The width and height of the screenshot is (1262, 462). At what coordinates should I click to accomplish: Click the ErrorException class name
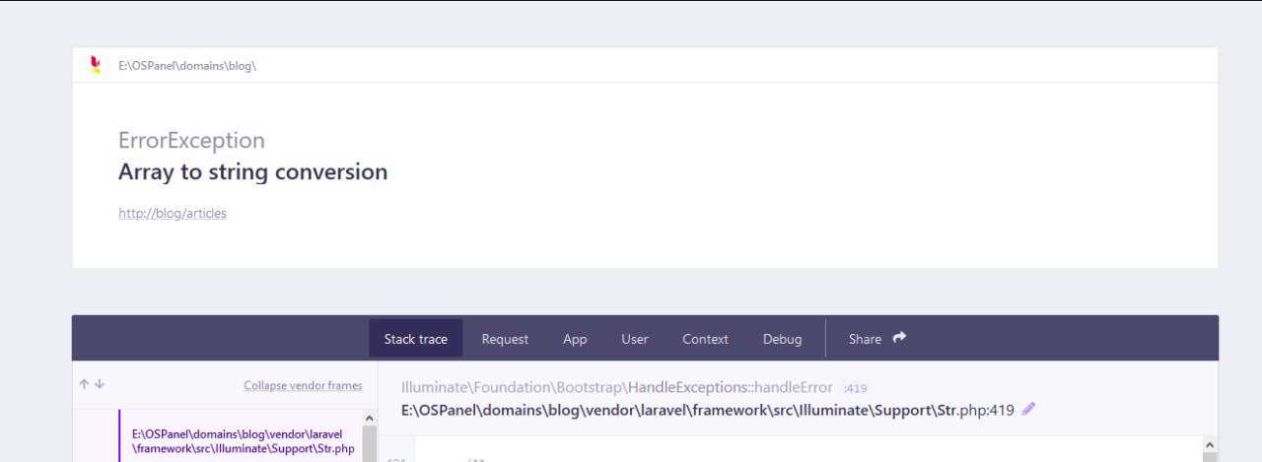(x=191, y=140)
